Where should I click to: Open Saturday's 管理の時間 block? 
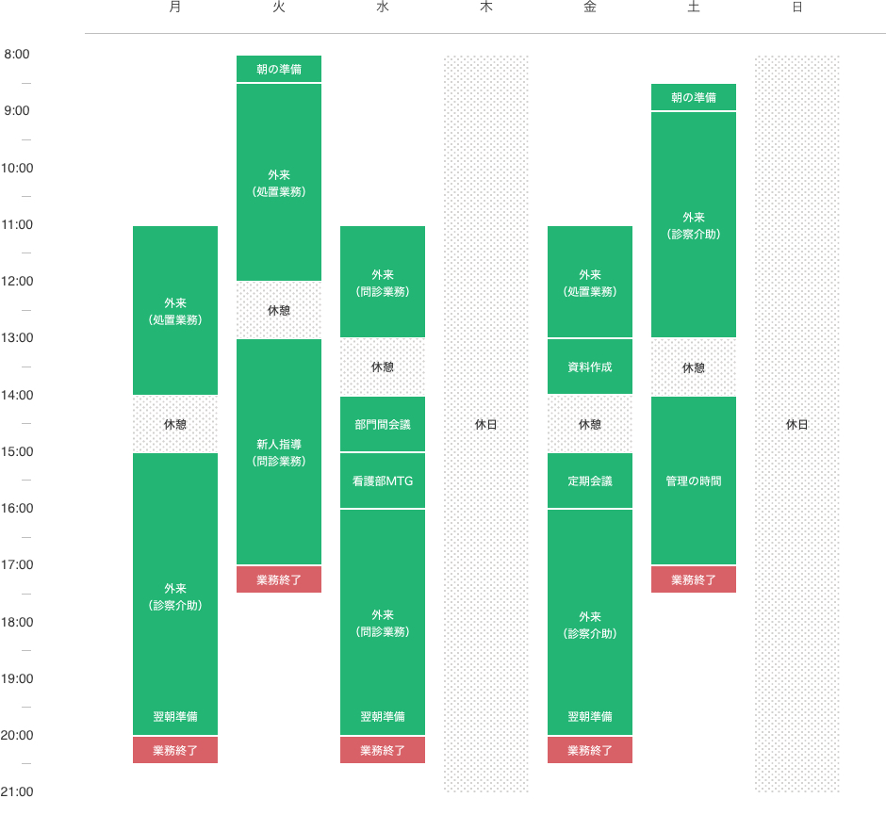click(694, 481)
